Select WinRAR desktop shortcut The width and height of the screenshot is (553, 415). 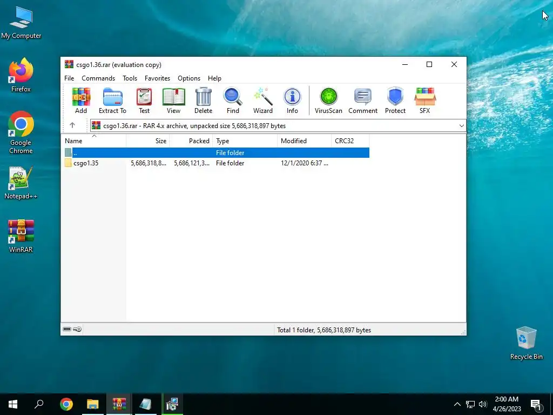tap(21, 236)
